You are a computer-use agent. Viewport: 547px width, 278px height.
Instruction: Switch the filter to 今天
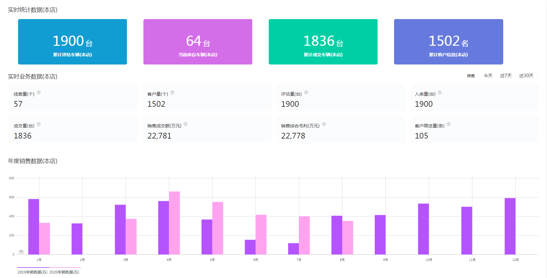coord(488,76)
